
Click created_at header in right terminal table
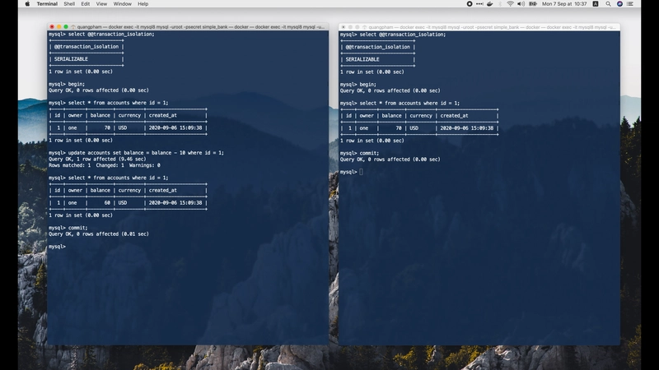(x=454, y=115)
